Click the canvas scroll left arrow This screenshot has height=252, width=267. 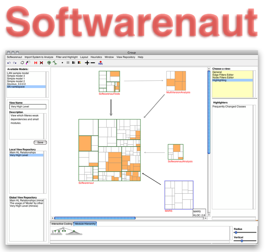52,218
